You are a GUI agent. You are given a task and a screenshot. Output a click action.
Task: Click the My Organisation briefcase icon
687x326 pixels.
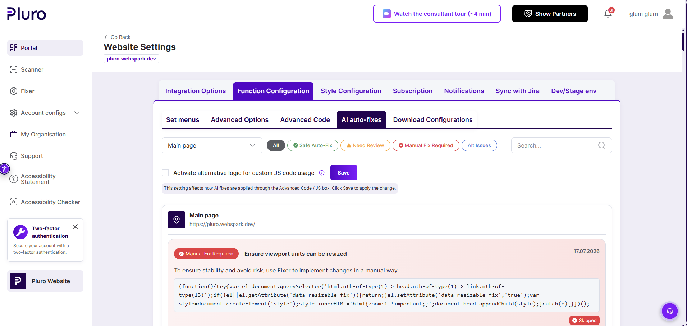[x=14, y=134]
